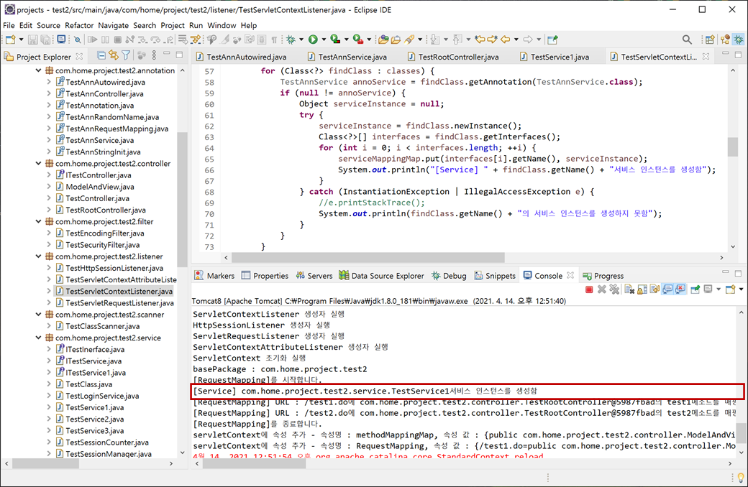Toggle show console on standard output change

667,289
